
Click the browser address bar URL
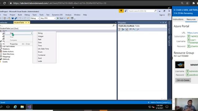(60, 3)
